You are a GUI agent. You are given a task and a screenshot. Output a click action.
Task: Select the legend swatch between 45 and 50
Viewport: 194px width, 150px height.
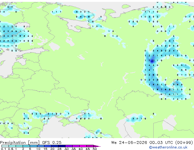(x=90, y=146)
